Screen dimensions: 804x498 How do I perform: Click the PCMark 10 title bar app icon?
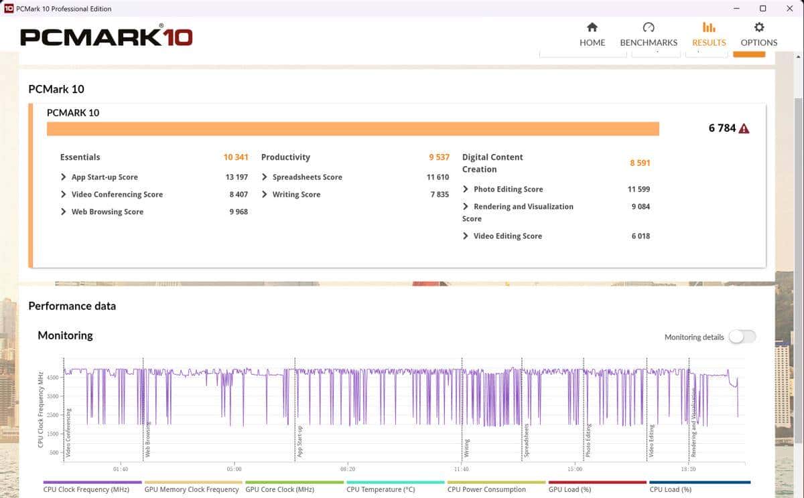click(x=9, y=9)
